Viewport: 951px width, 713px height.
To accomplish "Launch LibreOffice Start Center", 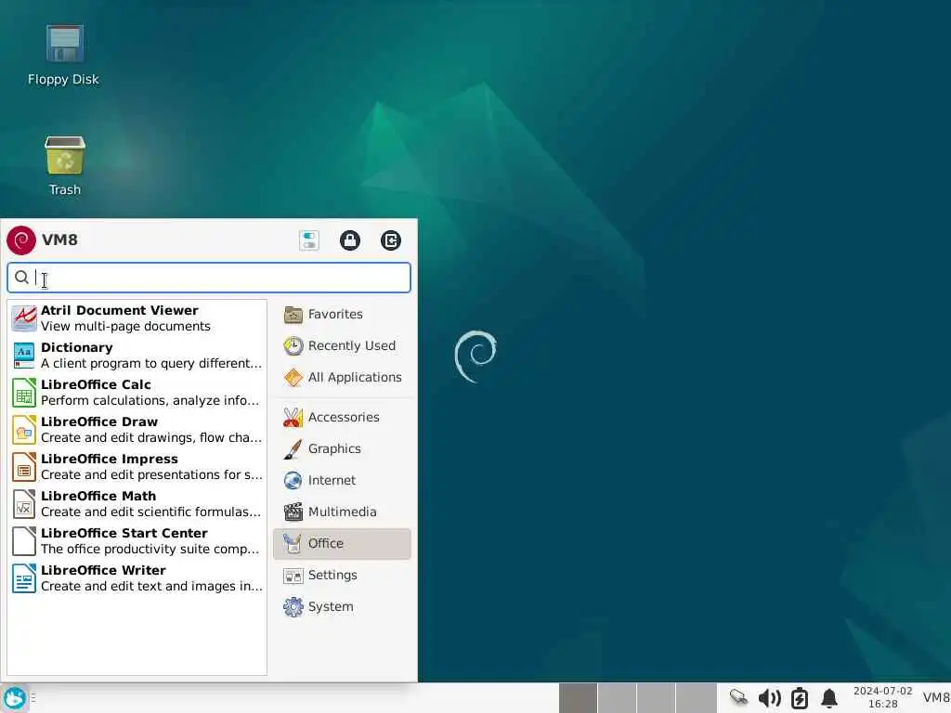I will pos(137,541).
